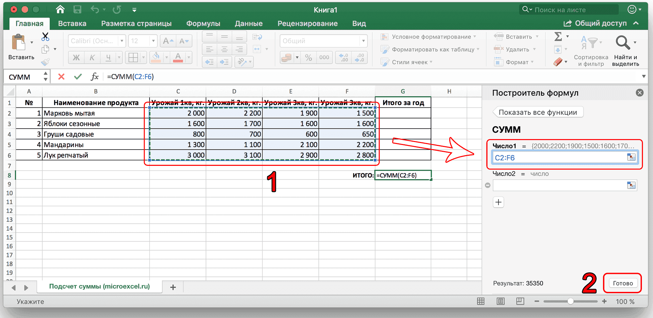This screenshot has width=653, height=318.
Task: Toggle underline with the Ч button
Action: pyautogui.click(x=108, y=57)
